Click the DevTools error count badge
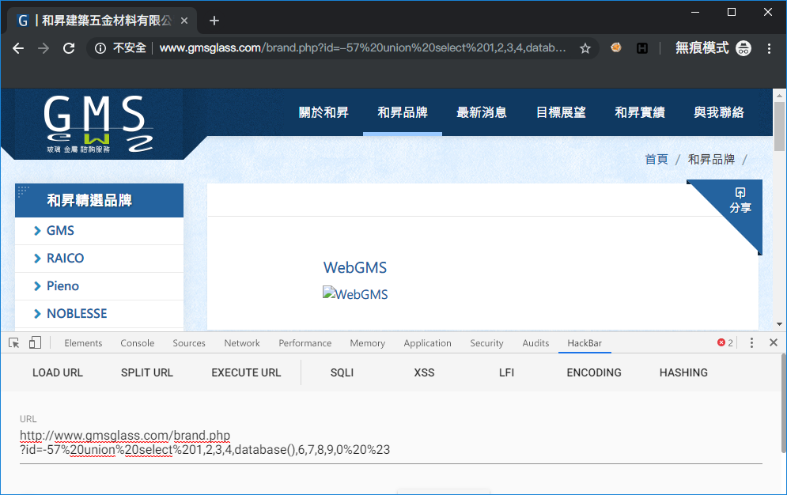Screen dimensions: 787x495 tap(725, 342)
